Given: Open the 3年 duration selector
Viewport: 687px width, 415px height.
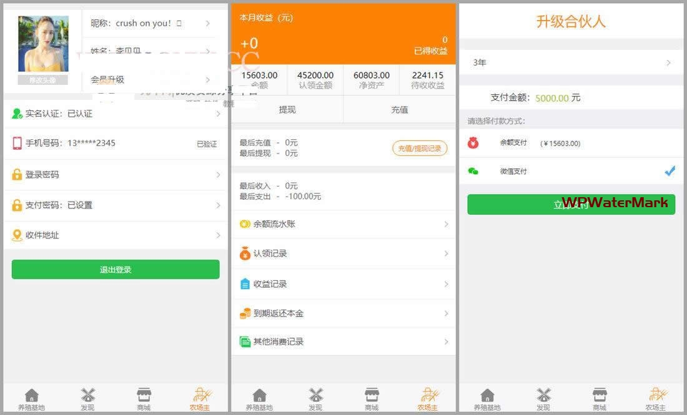Looking at the screenshot, I should point(571,62).
